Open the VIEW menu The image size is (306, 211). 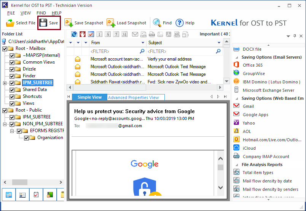click(25, 13)
